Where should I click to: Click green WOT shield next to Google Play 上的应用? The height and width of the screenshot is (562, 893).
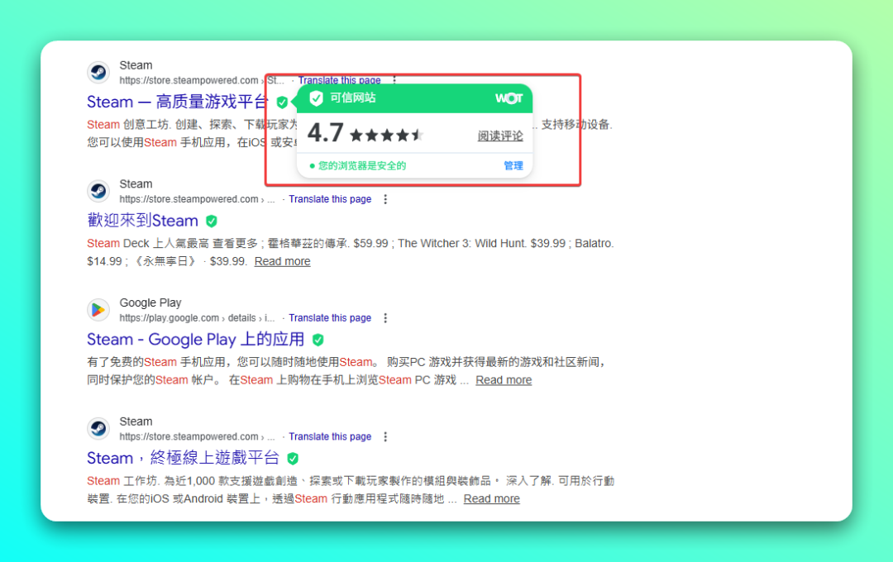click(318, 340)
